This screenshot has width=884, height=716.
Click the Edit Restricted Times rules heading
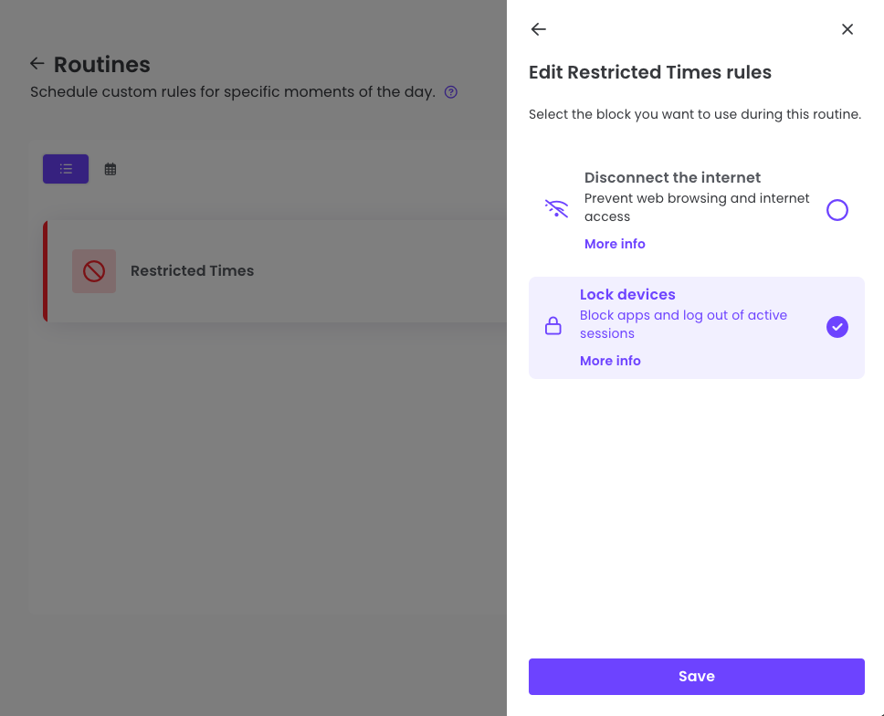pos(649,72)
